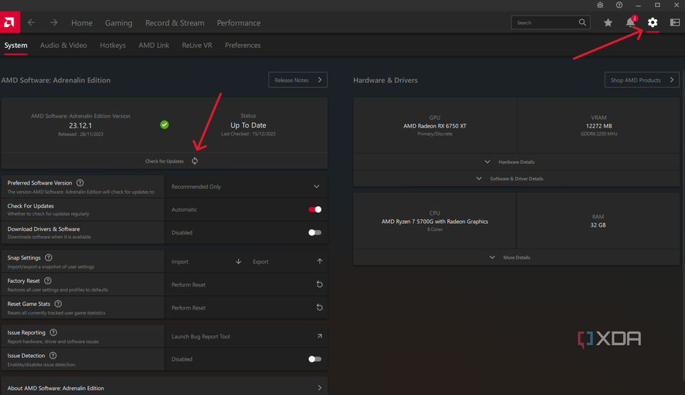Open settings gear icon
Screen dimensions: 685x395
[652, 22]
